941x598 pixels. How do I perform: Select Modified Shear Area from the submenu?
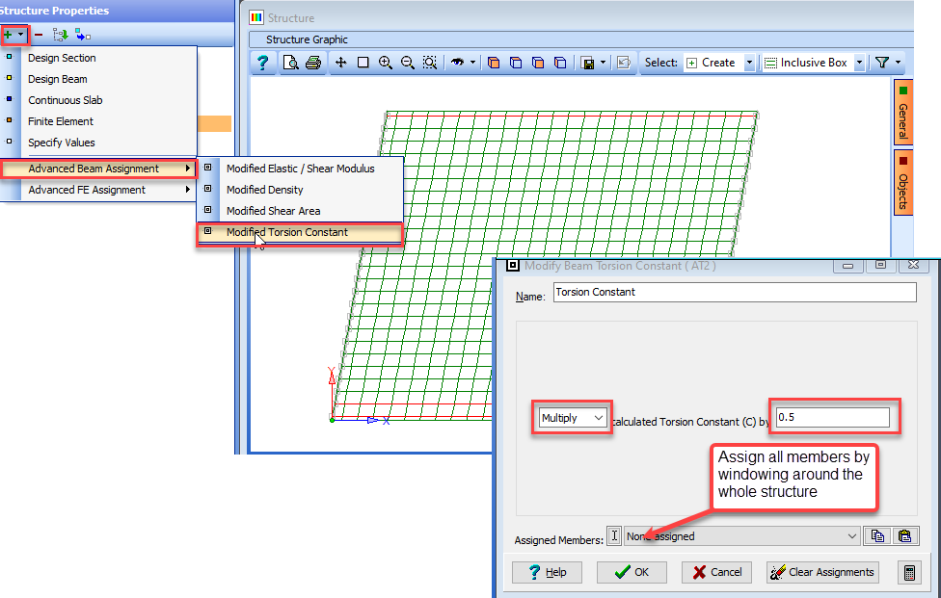pos(278,210)
